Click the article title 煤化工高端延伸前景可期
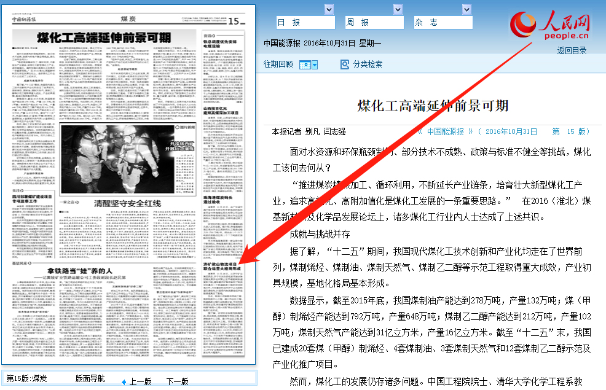The width and height of the screenshot is (606, 390). click(x=433, y=106)
